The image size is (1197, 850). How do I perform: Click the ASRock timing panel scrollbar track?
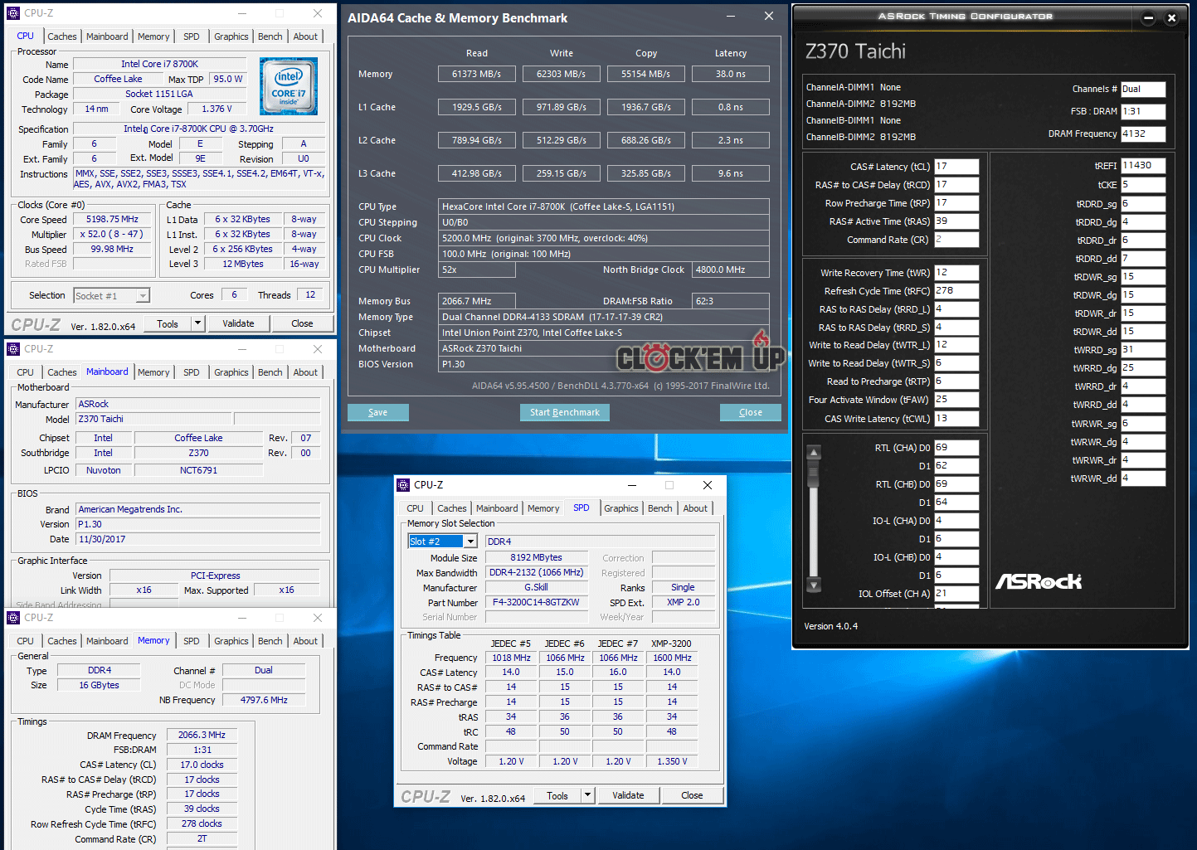pyautogui.click(x=814, y=531)
